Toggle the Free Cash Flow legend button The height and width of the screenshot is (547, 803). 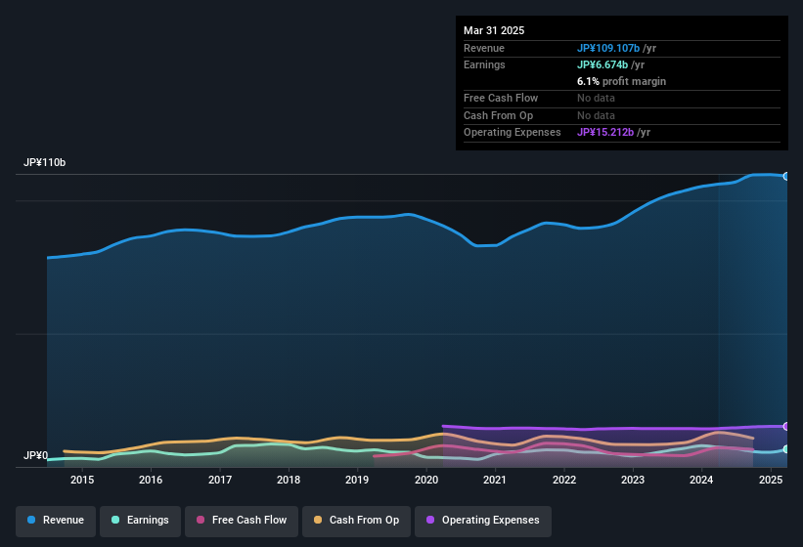242,521
